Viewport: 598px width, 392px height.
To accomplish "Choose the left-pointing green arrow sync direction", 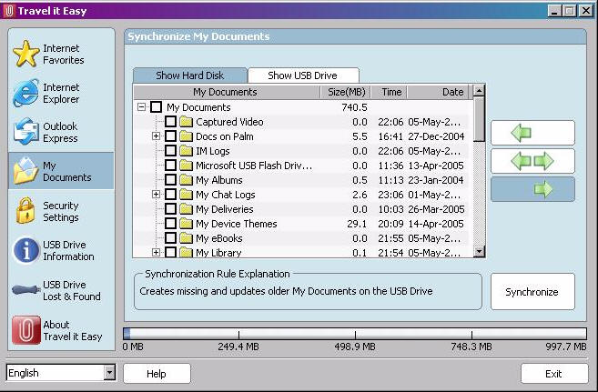I will tap(532, 133).
